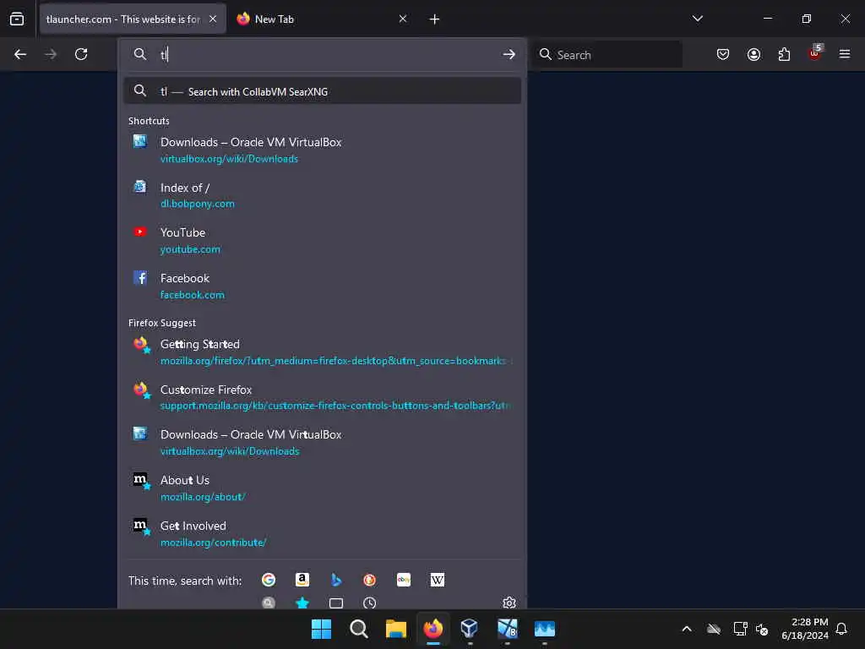Open the Firefox account menu
This screenshot has width=865, height=649.
(x=753, y=54)
